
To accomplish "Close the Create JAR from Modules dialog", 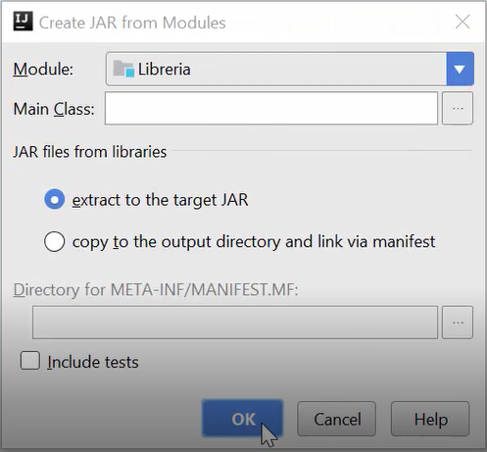I will coord(463,23).
